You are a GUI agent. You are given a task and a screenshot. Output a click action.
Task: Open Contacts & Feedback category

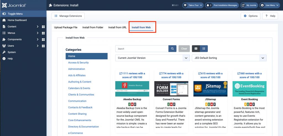(80, 107)
